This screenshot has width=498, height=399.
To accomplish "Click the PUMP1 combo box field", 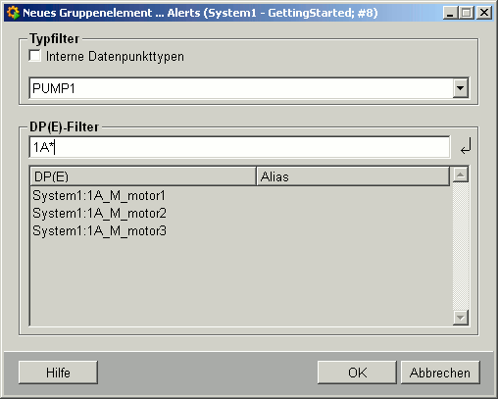I will tap(249, 88).
